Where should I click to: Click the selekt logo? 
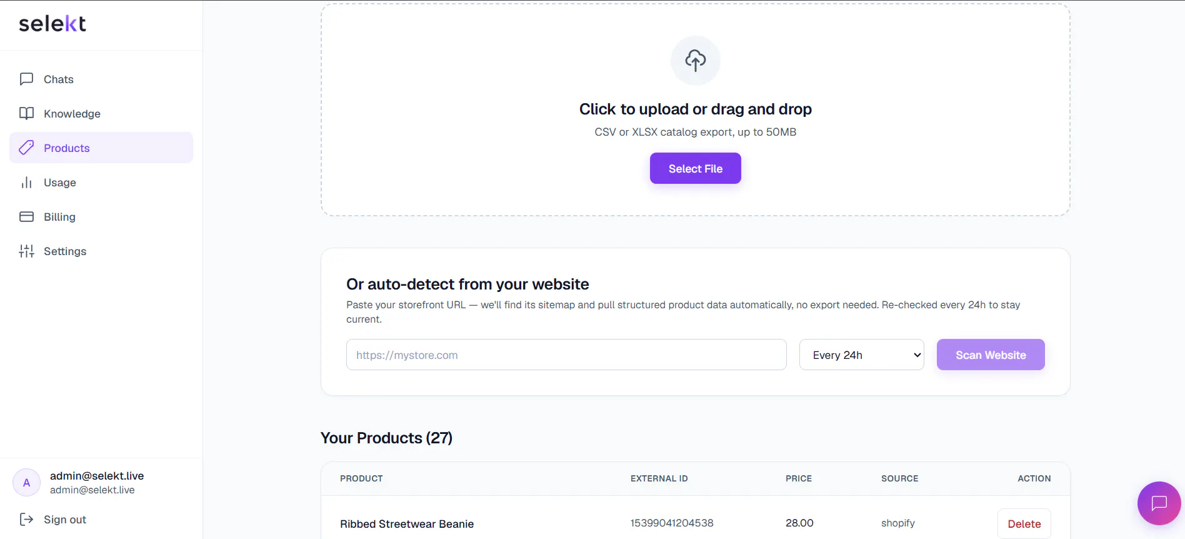(x=52, y=23)
